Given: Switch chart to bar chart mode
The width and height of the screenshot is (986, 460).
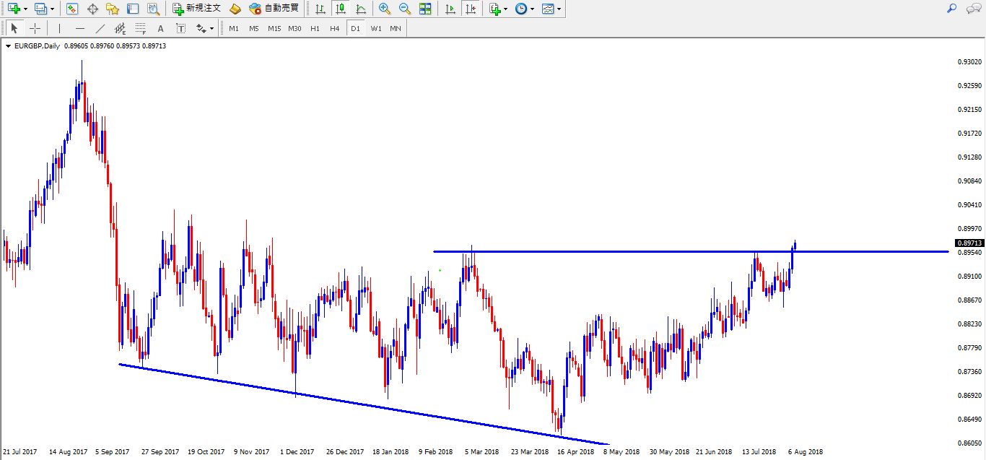Looking at the screenshot, I should pos(320,9).
